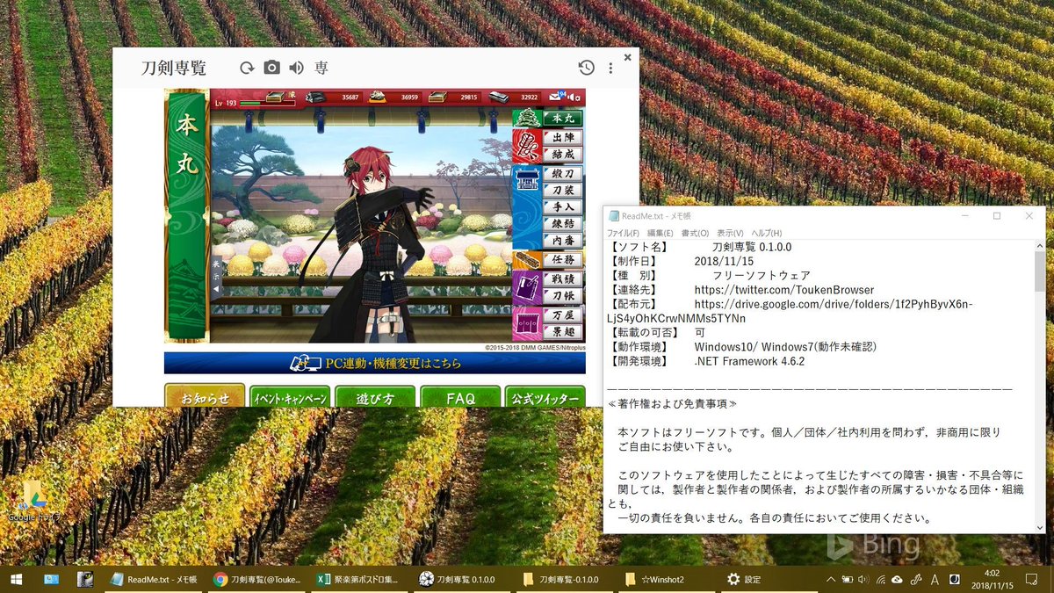
Task: Switch to the Excel taskbar item
Action: tap(360, 579)
